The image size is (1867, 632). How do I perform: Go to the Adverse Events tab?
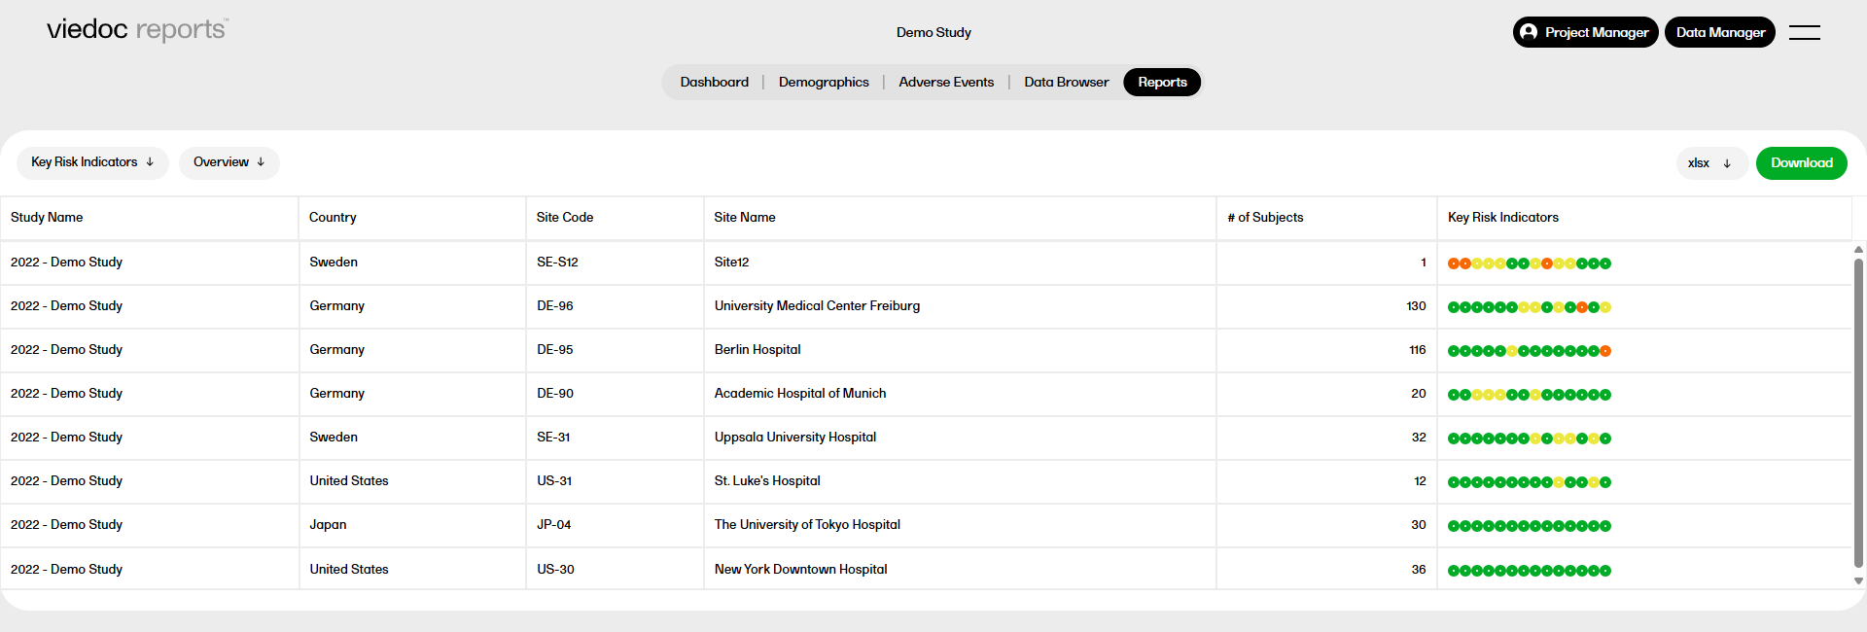(x=945, y=83)
